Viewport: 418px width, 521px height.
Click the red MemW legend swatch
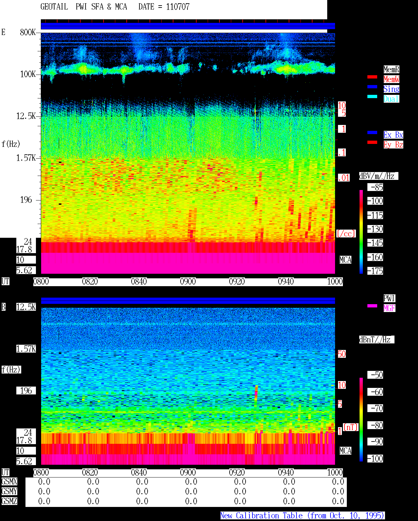[372, 77]
